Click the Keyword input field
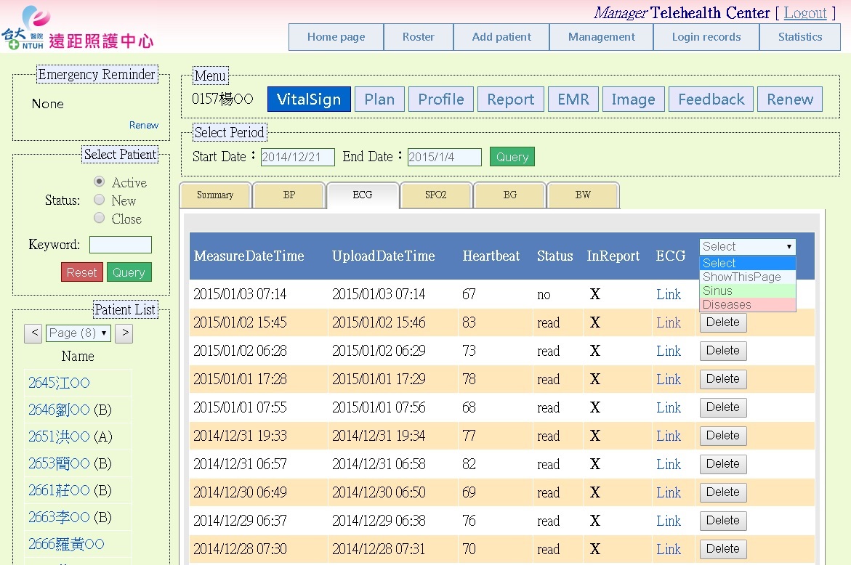Screen dimensions: 851x565 point(120,245)
